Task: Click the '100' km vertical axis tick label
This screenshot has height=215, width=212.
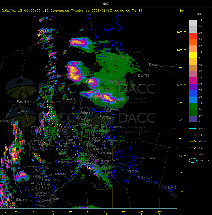Action: tap(179, 103)
